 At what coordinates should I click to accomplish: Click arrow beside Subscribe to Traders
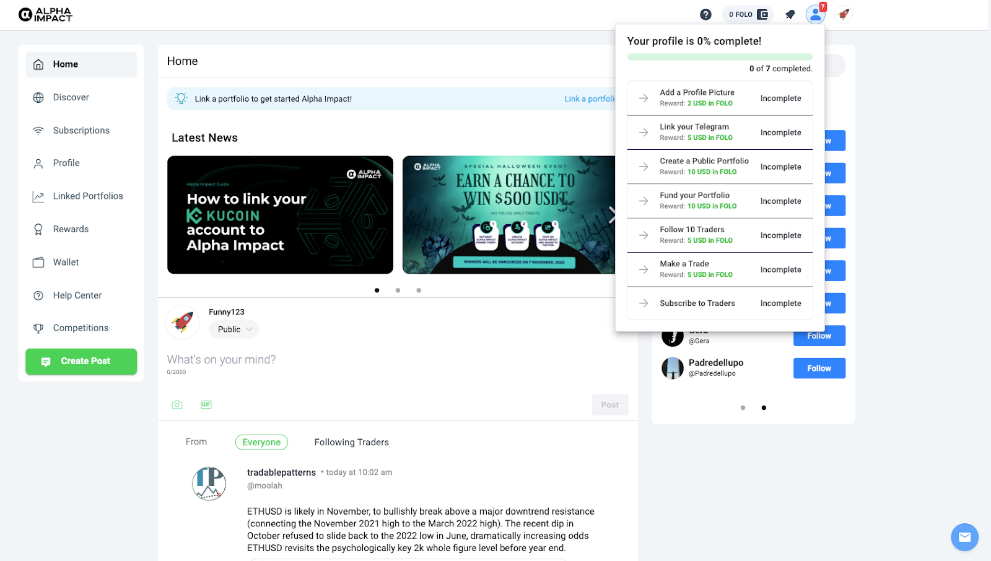point(644,303)
